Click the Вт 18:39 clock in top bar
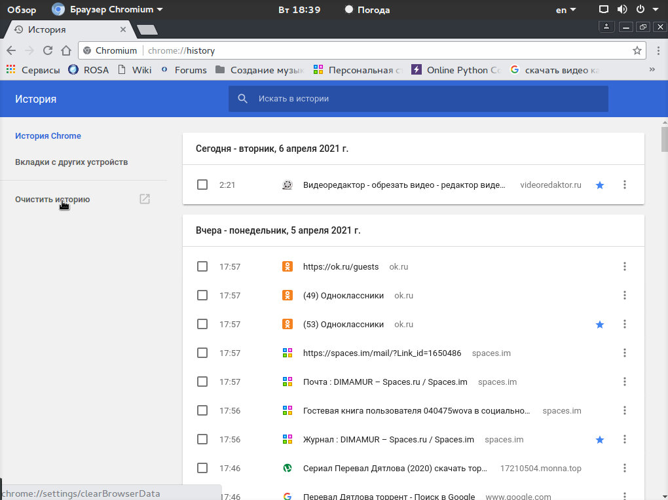Image resolution: width=668 pixels, height=500 pixels. coord(299,9)
